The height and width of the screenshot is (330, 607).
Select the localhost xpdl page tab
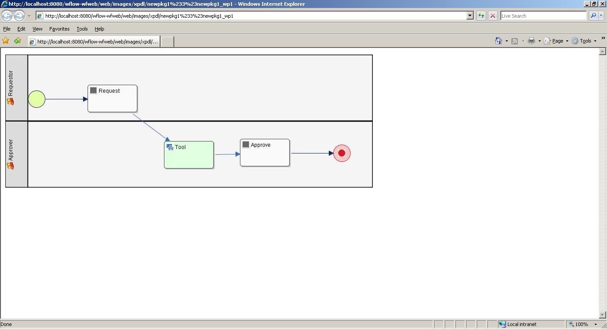94,42
